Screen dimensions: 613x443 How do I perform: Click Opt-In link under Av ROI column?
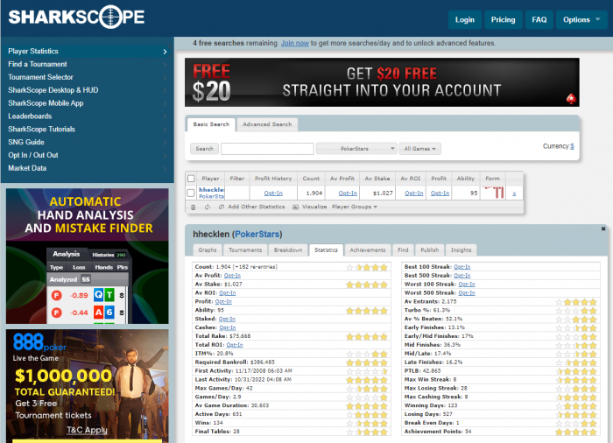tap(413, 193)
